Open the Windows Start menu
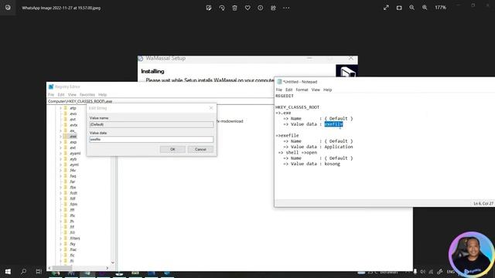 click(8, 271)
